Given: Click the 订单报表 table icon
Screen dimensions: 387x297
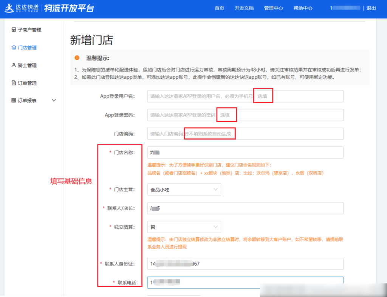Looking at the screenshot, I should click(14, 101).
